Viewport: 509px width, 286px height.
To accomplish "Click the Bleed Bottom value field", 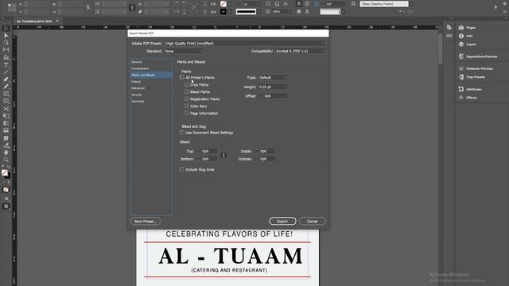I will [x=208, y=159].
